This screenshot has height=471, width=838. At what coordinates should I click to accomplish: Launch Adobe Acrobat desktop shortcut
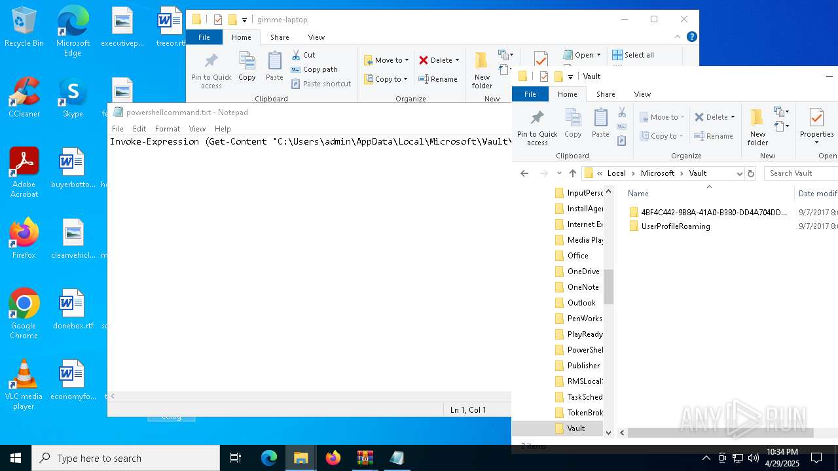[24, 173]
